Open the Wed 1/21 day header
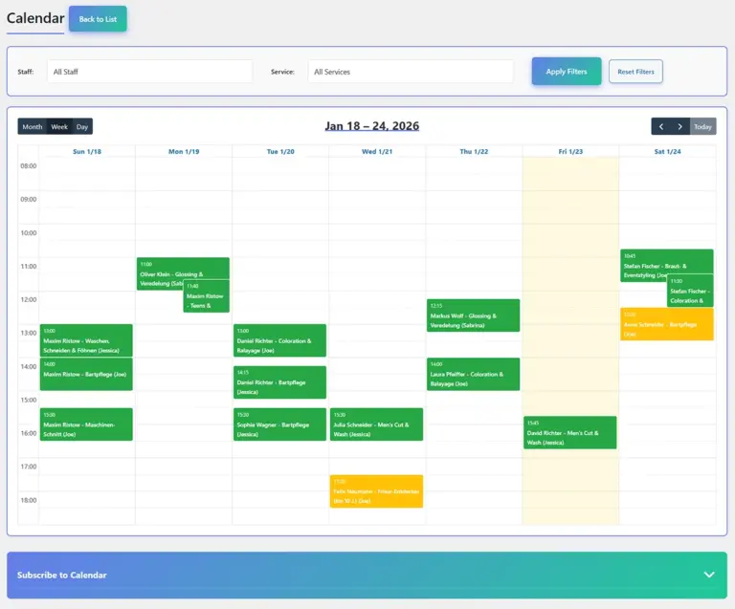 coord(377,152)
